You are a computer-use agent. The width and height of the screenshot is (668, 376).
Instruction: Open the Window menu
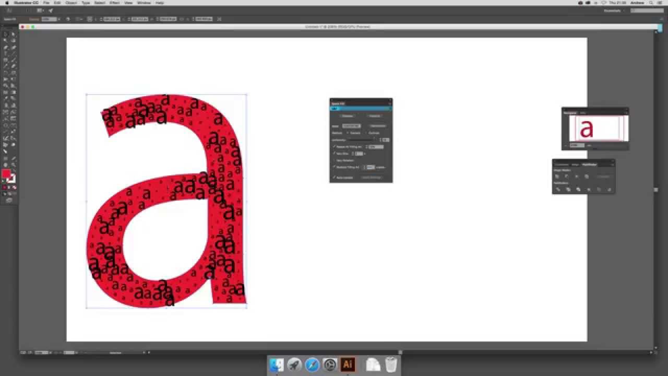[144, 3]
